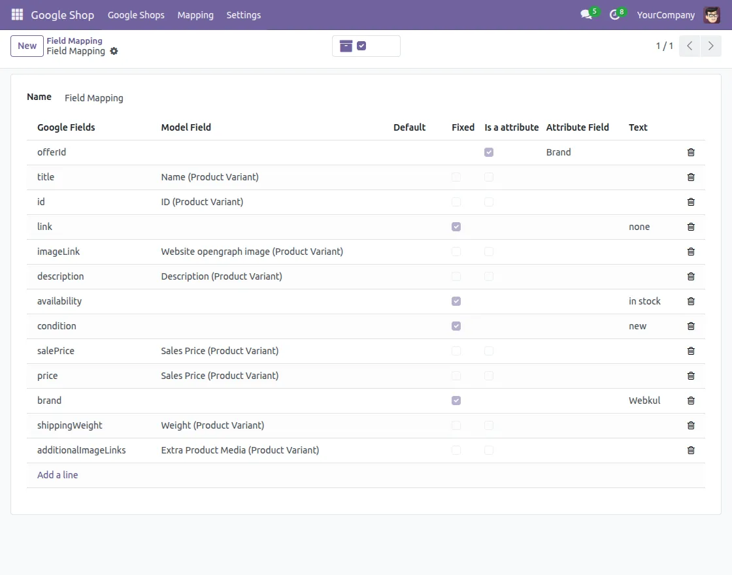Toggle the Fixed checkbox for condition row

click(456, 326)
